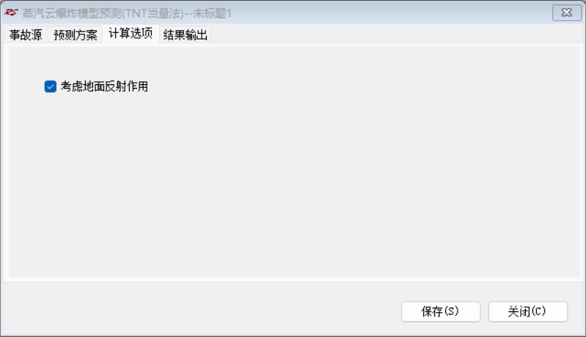
Task: Show results output via 结果输出 tab
Action: click(x=185, y=34)
